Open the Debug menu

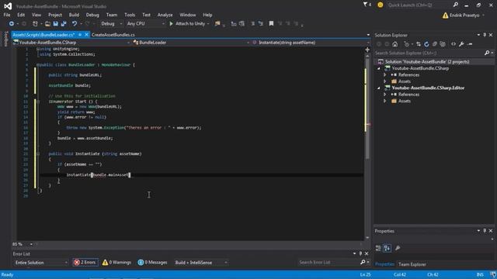(x=92, y=15)
